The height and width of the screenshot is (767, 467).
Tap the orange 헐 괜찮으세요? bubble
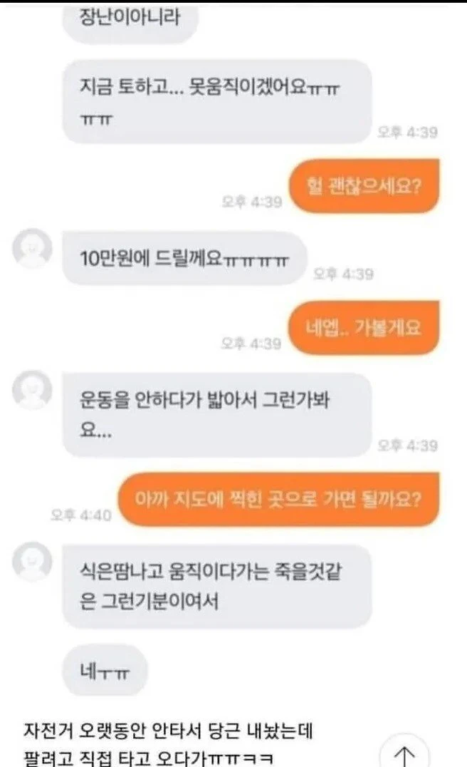coord(364,186)
